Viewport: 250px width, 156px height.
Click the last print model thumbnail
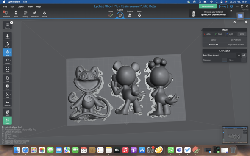tap(194, 14)
